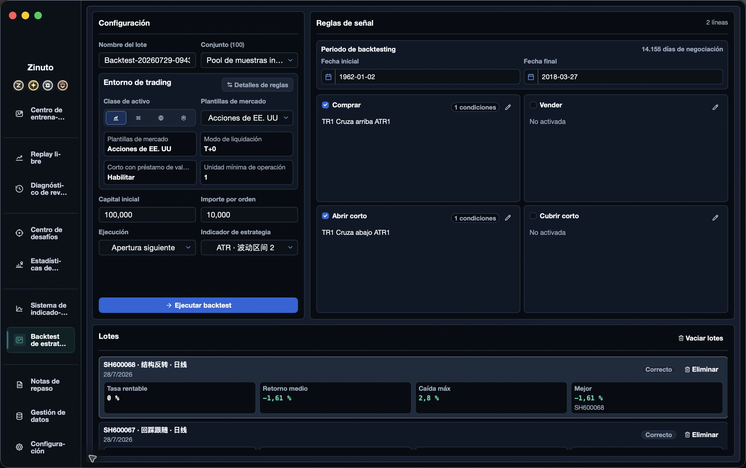Click lot title SH600067 · 回踩跟随 · 日线

coord(145,430)
